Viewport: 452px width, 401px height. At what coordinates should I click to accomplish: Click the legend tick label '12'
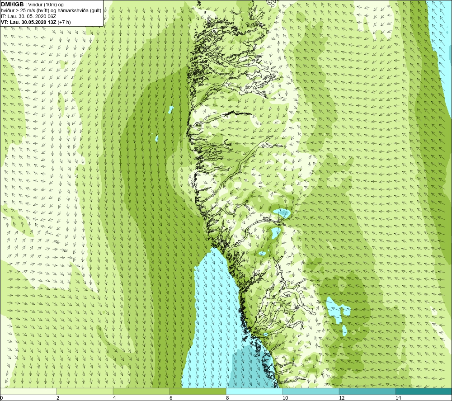point(342,398)
